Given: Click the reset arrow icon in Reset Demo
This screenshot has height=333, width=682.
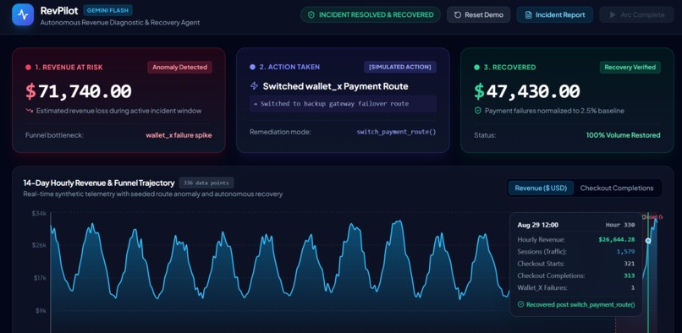Looking at the screenshot, I should click(x=458, y=14).
